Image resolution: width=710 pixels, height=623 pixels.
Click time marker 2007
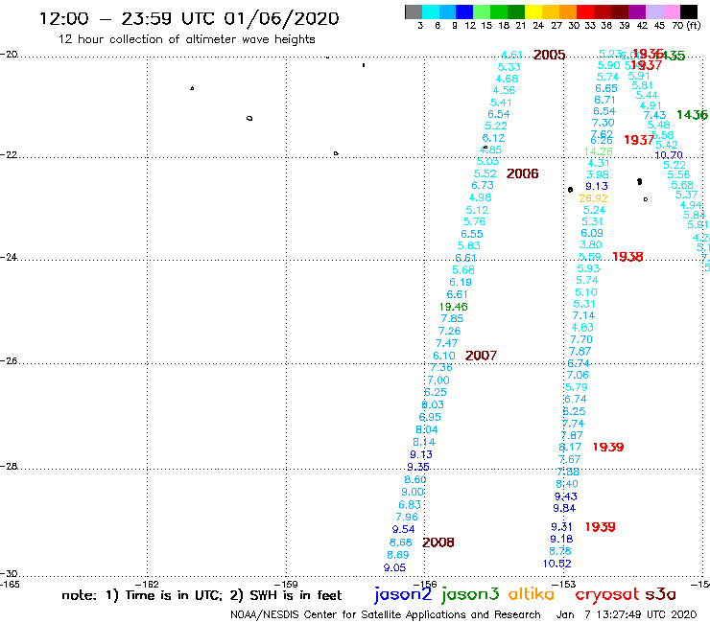coord(481,356)
